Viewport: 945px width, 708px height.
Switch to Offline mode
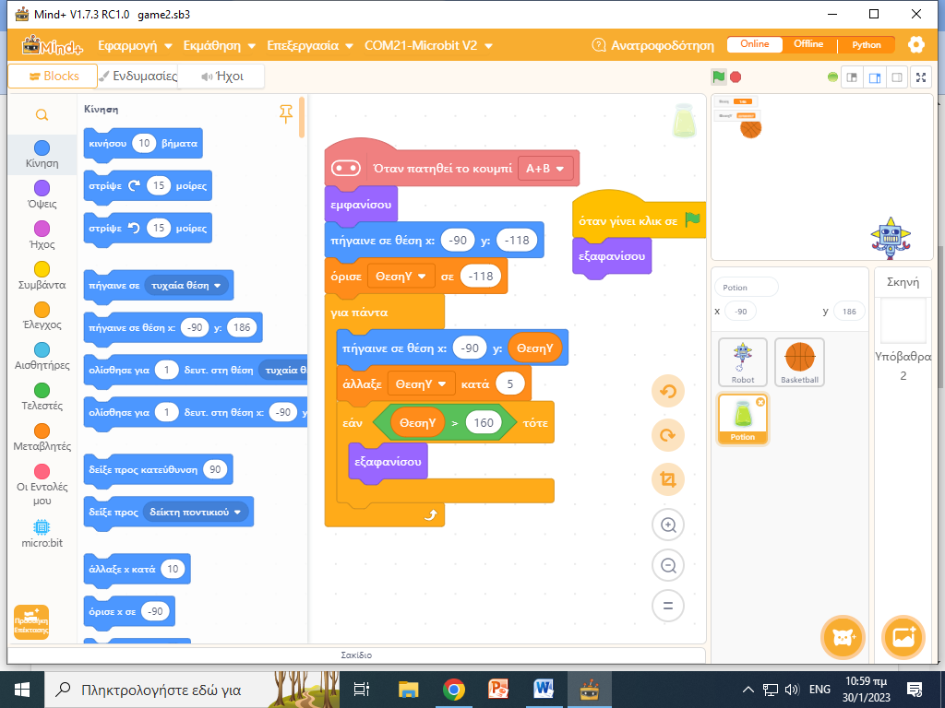(x=808, y=44)
